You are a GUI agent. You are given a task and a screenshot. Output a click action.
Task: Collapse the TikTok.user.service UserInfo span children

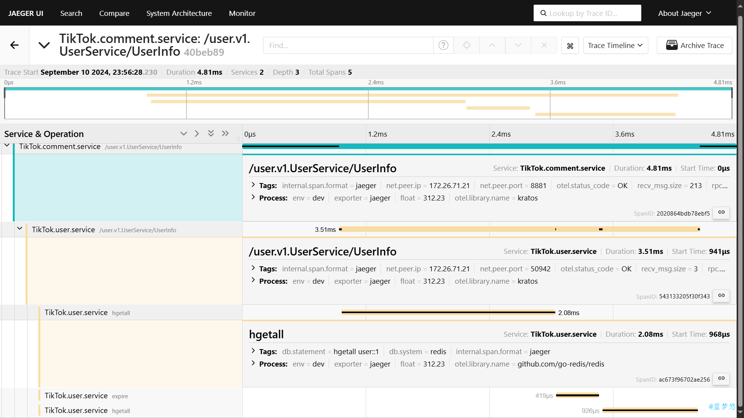[x=19, y=229]
